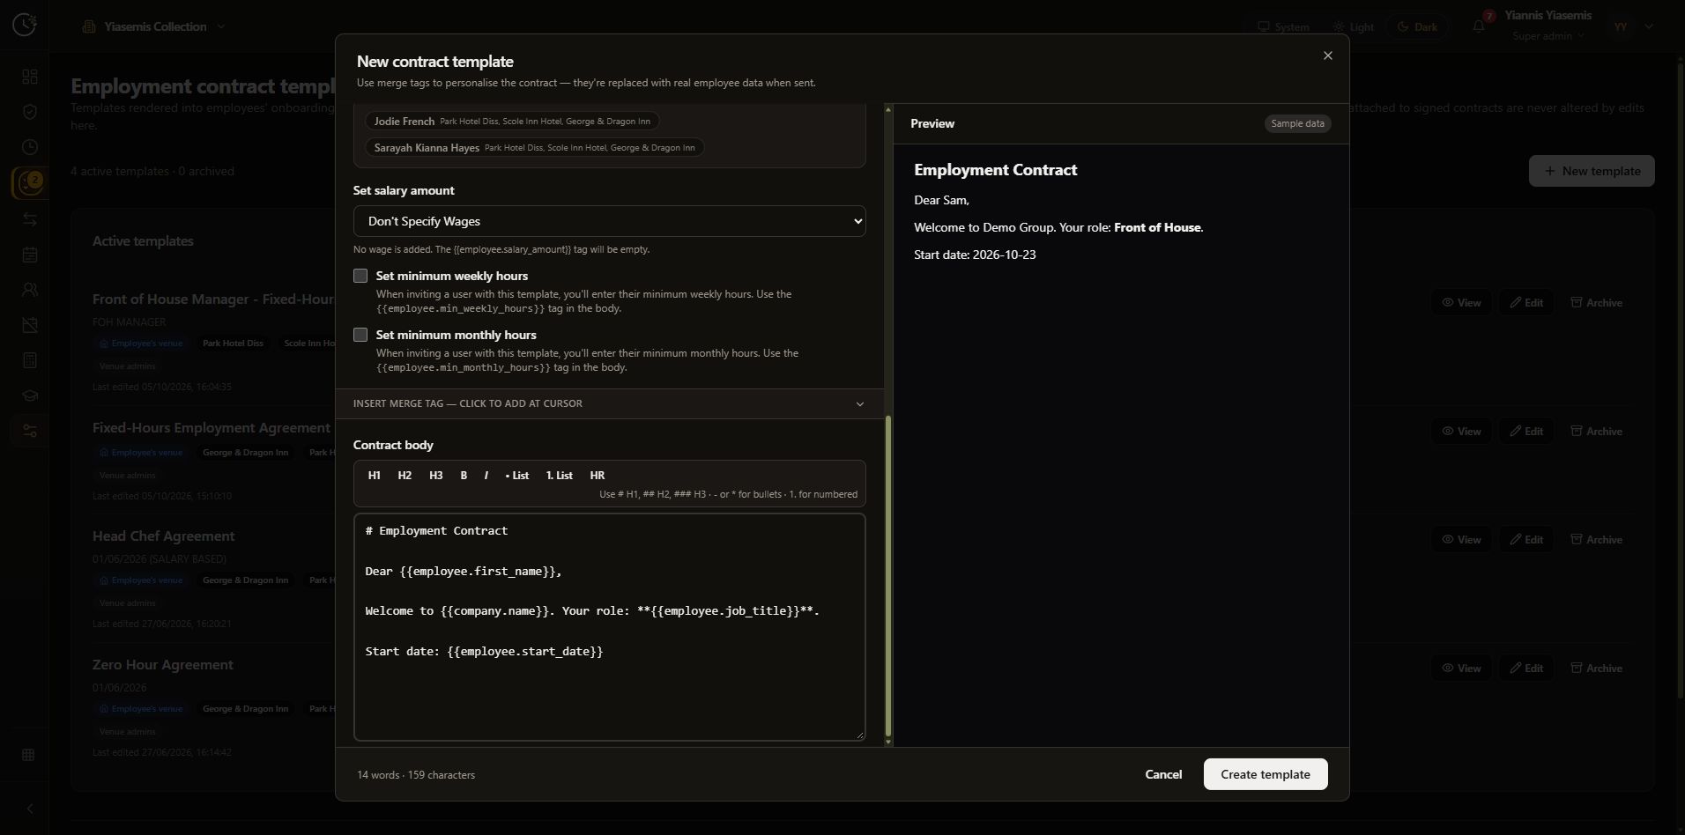Open the shield check sidebar icon
The width and height of the screenshot is (1685, 835).
[x=30, y=112]
